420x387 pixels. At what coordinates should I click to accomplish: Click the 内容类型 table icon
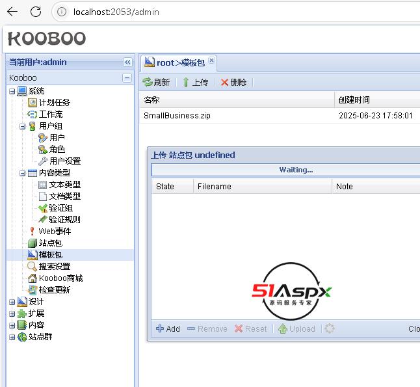33,173
